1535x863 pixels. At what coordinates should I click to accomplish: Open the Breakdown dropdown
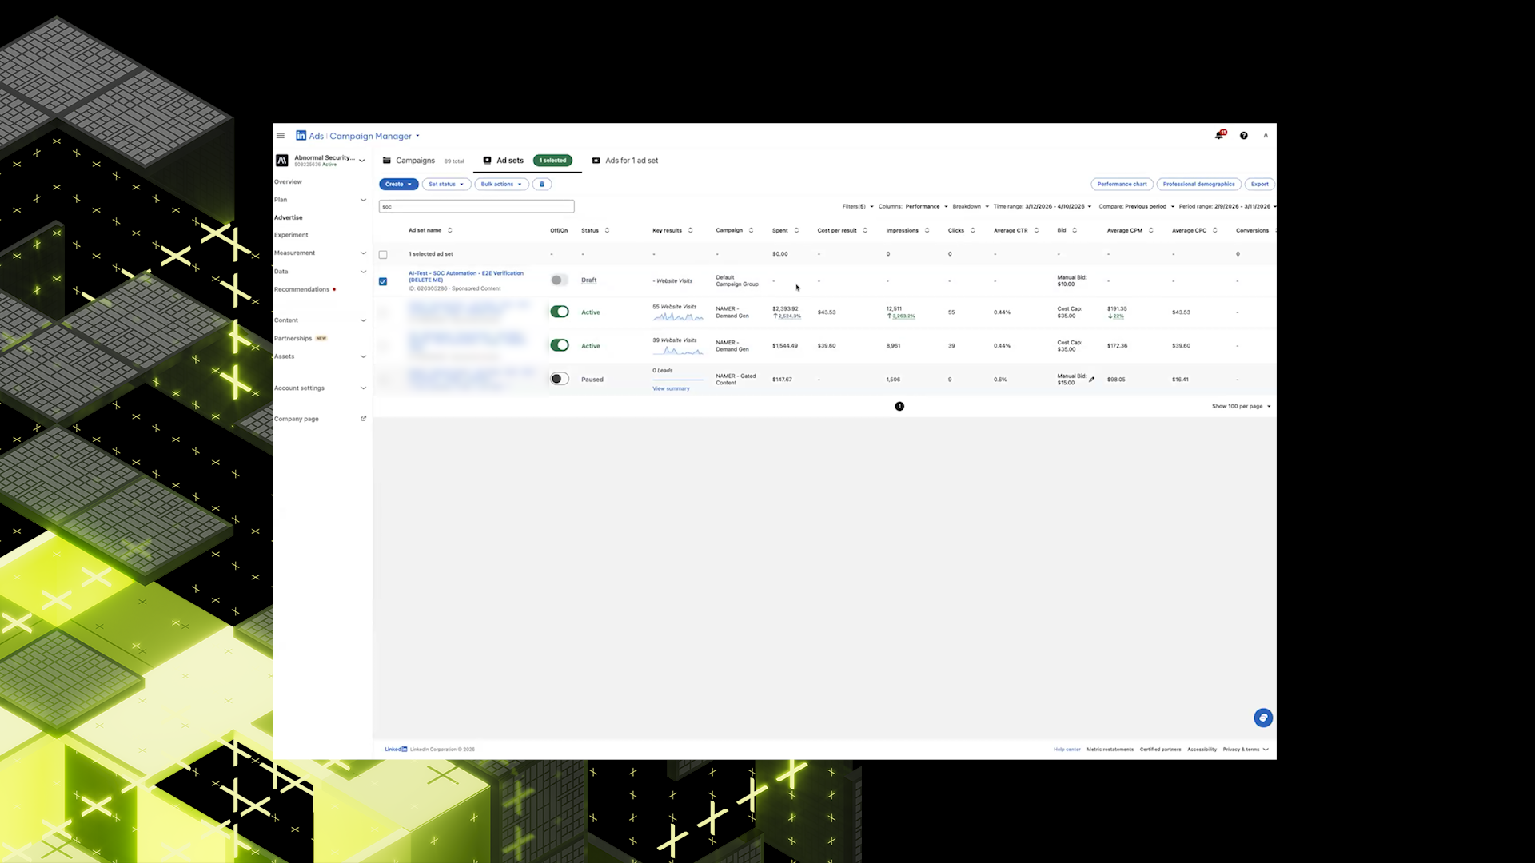(x=971, y=207)
